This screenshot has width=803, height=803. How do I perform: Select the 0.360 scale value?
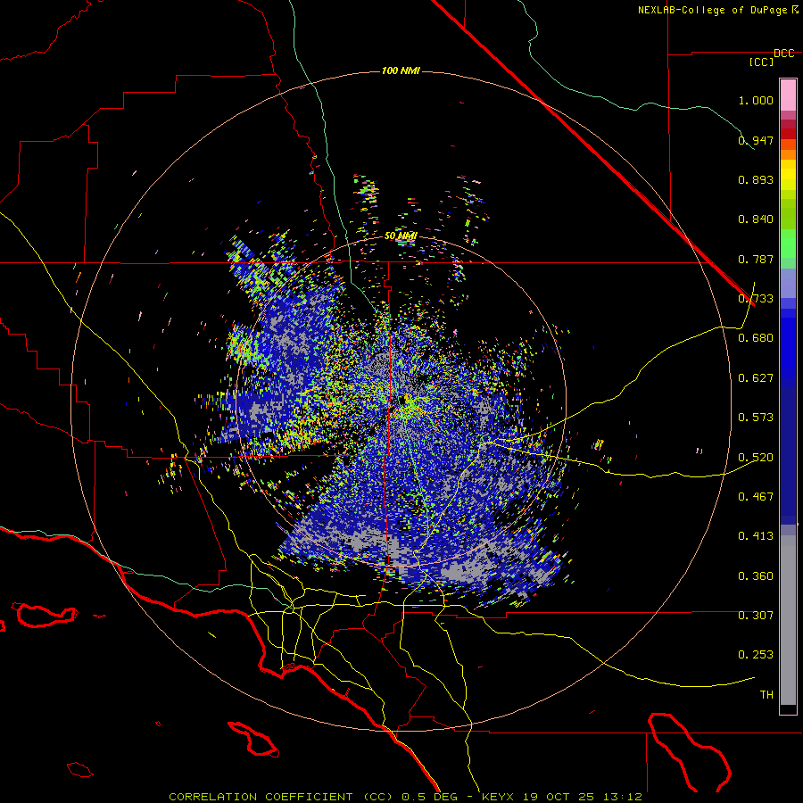click(756, 576)
